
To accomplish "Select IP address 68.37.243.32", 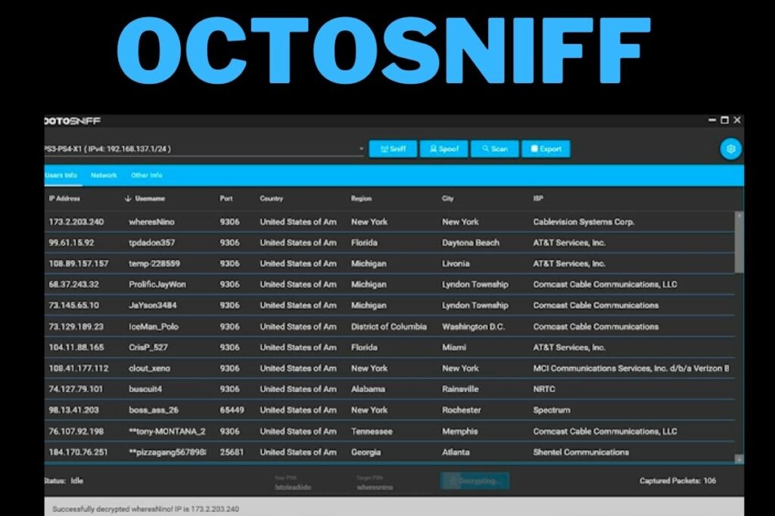I will [x=73, y=284].
